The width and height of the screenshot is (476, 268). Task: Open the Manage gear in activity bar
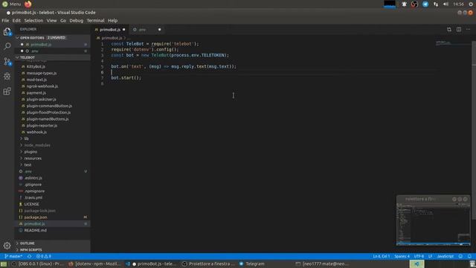pos(7,245)
